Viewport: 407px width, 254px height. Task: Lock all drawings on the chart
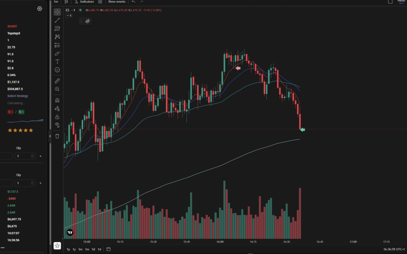click(57, 117)
